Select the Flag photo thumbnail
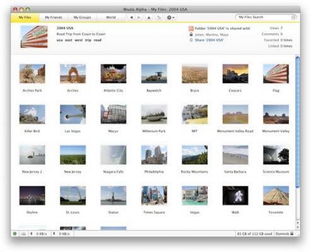The width and height of the screenshot is (311, 252). pos(276,73)
